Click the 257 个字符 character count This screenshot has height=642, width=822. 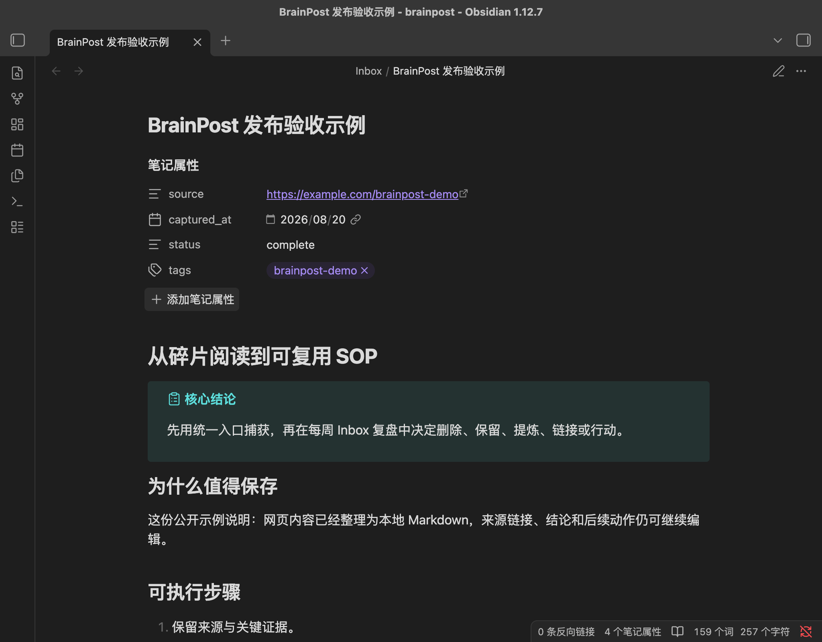765,632
